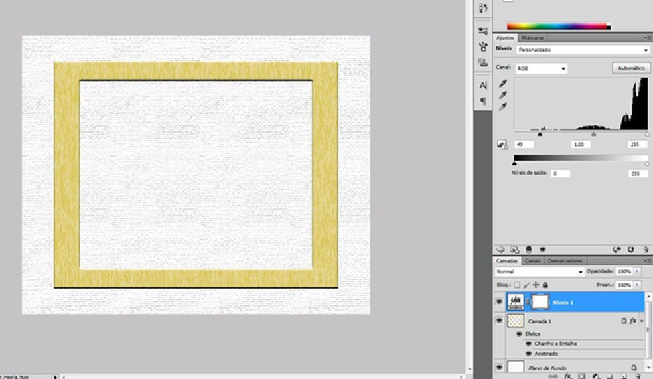Viewport: 653px width, 379px height.
Task: Click the layers panel scroll down arrow
Action: click(648, 367)
